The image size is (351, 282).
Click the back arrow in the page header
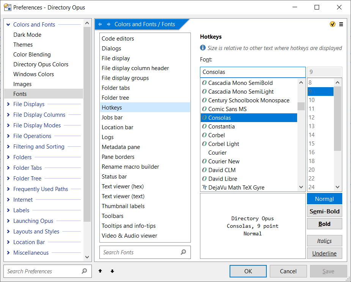(x=100, y=24)
